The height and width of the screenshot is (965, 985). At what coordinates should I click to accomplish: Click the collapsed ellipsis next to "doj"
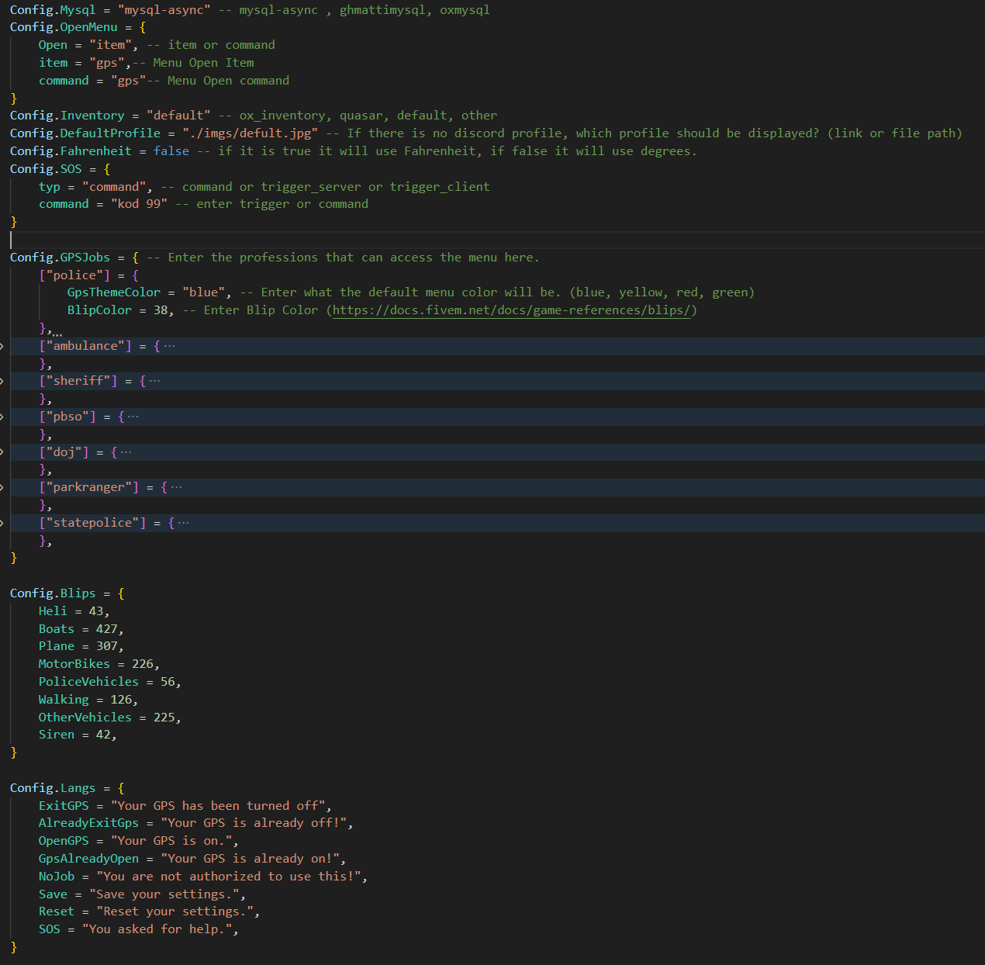[126, 452]
